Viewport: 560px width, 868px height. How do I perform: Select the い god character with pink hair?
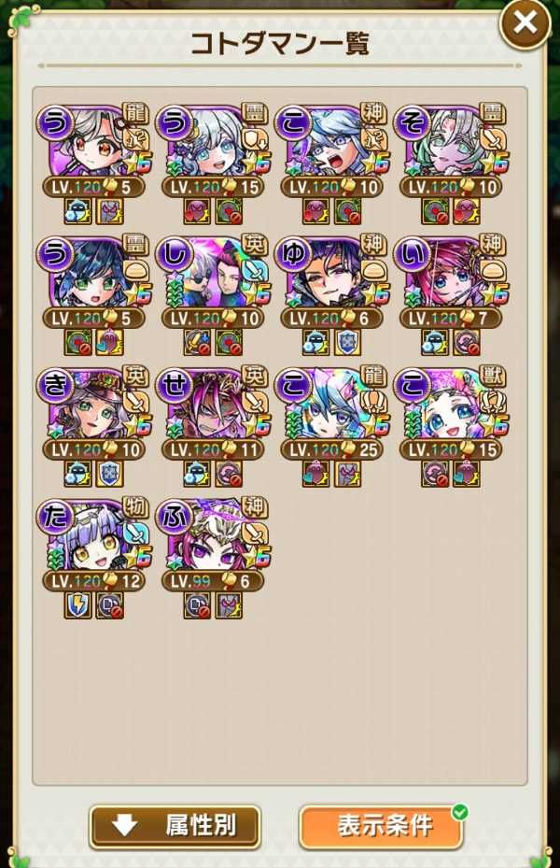pyautogui.click(x=451, y=280)
